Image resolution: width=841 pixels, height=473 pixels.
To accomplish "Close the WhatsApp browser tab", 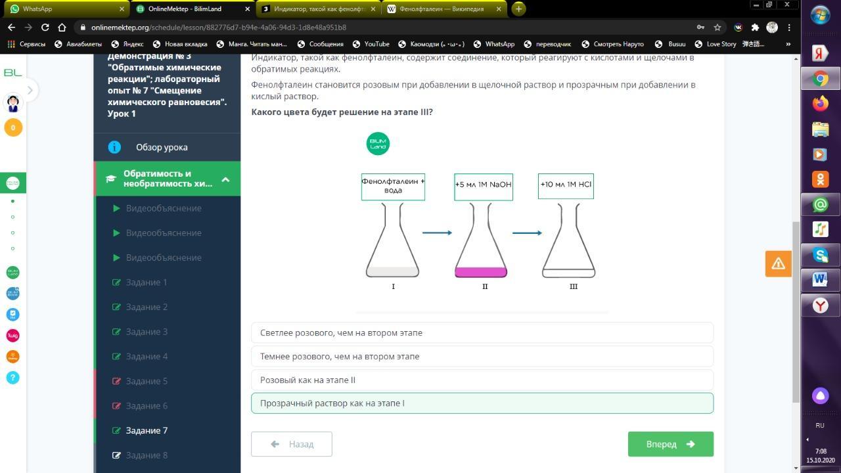I will tap(122, 9).
